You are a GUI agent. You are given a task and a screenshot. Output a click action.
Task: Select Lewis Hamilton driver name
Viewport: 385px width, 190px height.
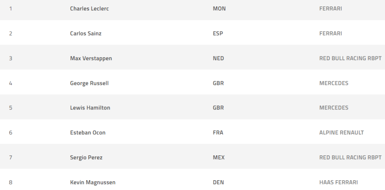(x=90, y=108)
